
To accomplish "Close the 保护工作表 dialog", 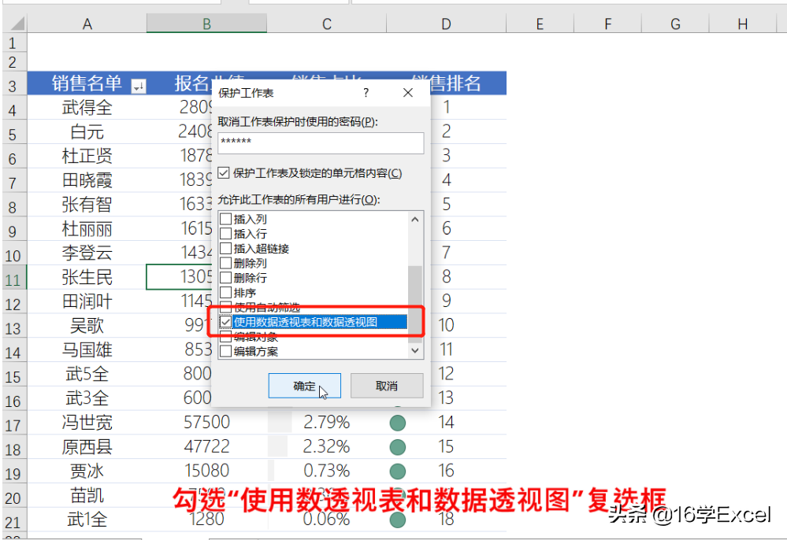I will (x=408, y=93).
